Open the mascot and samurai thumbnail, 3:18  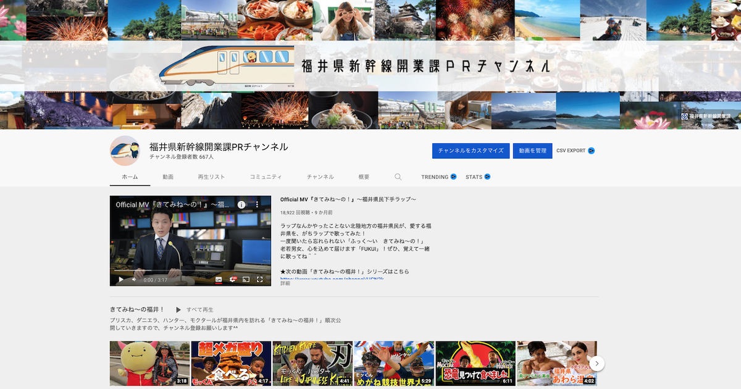[x=150, y=364]
